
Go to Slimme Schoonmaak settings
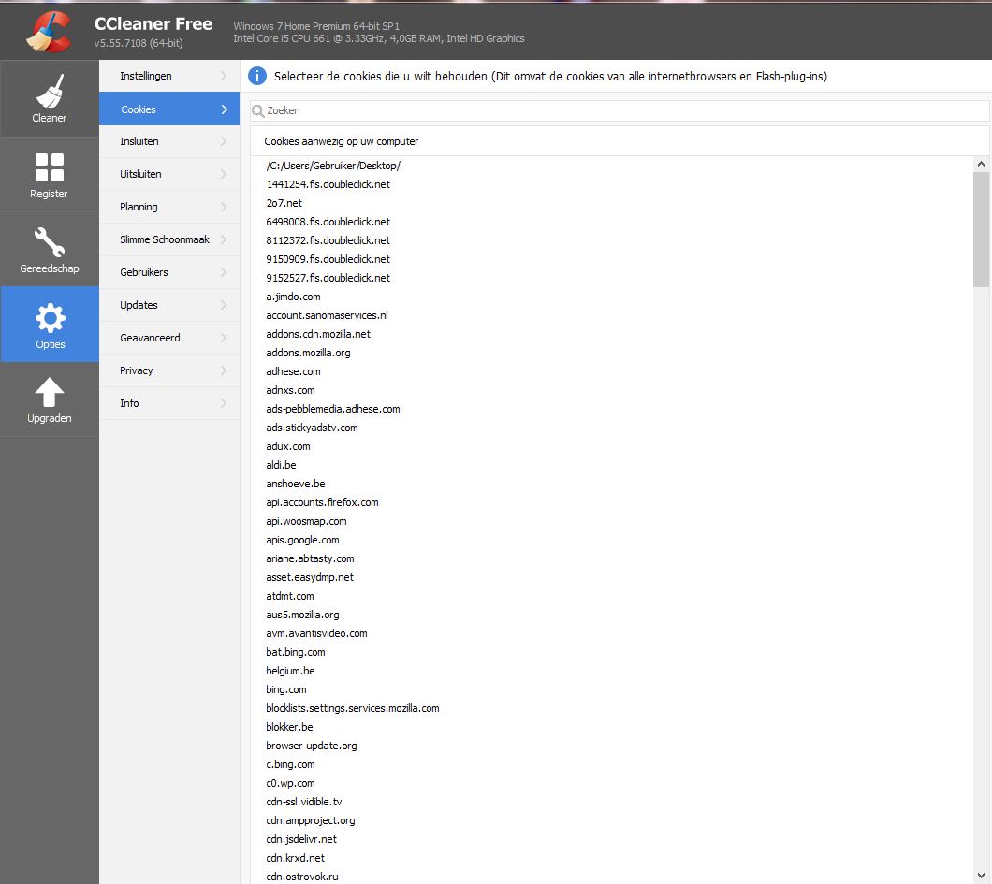pyautogui.click(x=165, y=239)
